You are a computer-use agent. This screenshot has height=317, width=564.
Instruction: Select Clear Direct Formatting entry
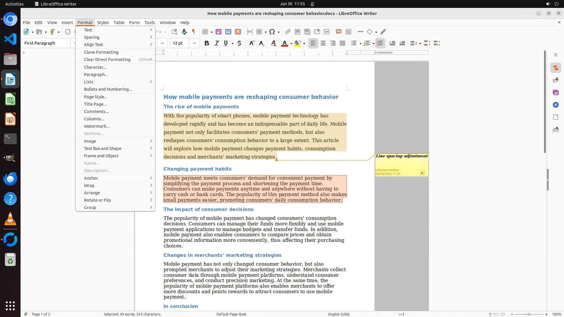(107, 60)
